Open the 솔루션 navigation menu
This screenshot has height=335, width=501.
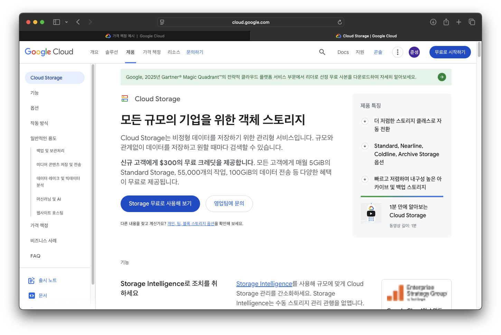112,52
